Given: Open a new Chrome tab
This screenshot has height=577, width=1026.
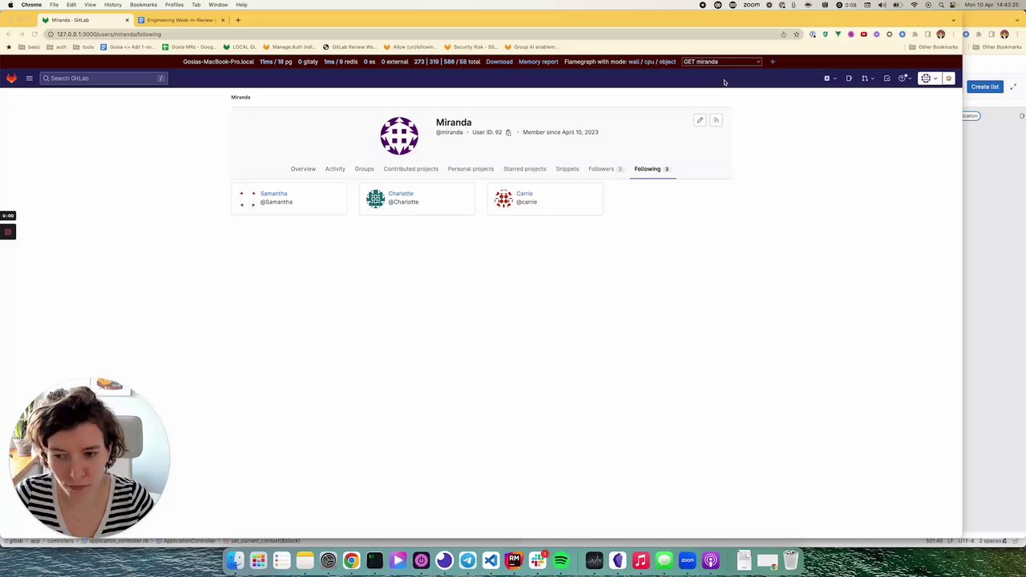Looking at the screenshot, I should [238, 20].
